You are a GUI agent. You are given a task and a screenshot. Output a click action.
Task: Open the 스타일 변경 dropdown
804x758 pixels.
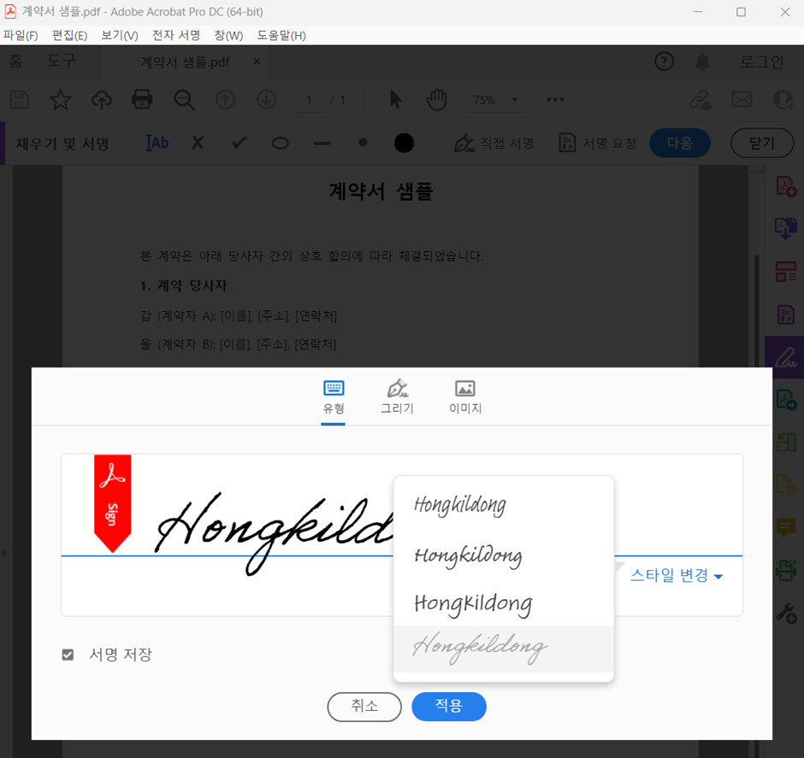[x=677, y=576]
